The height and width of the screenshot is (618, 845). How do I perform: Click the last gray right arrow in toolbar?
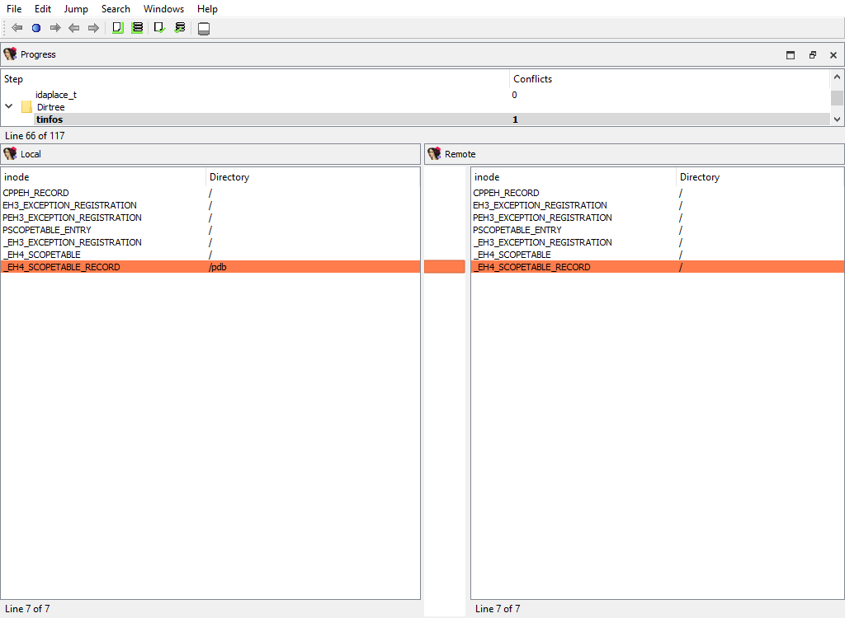(93, 28)
